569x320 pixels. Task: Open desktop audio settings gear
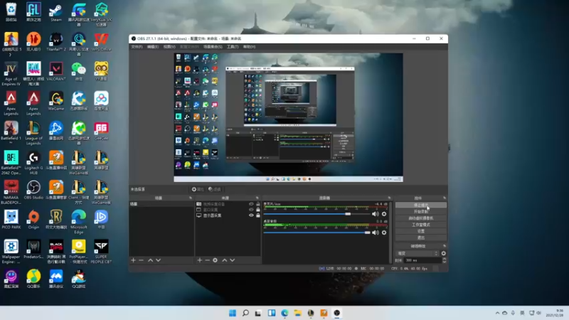pos(384,233)
